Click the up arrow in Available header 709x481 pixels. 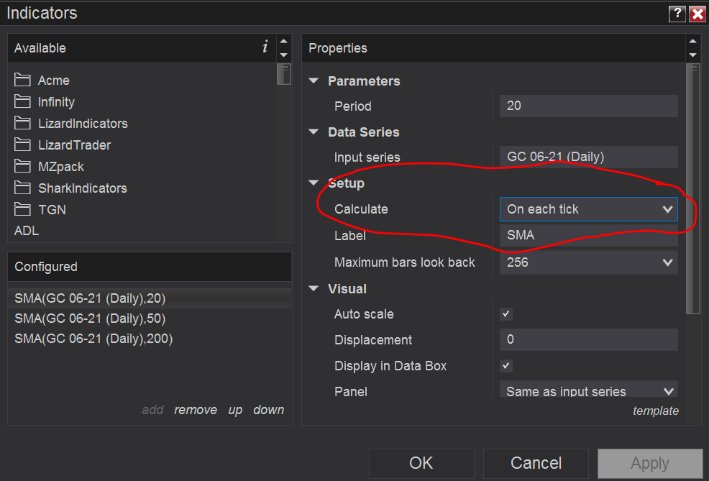(x=283, y=41)
